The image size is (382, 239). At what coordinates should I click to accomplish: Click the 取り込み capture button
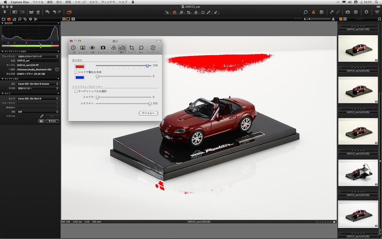point(52,121)
